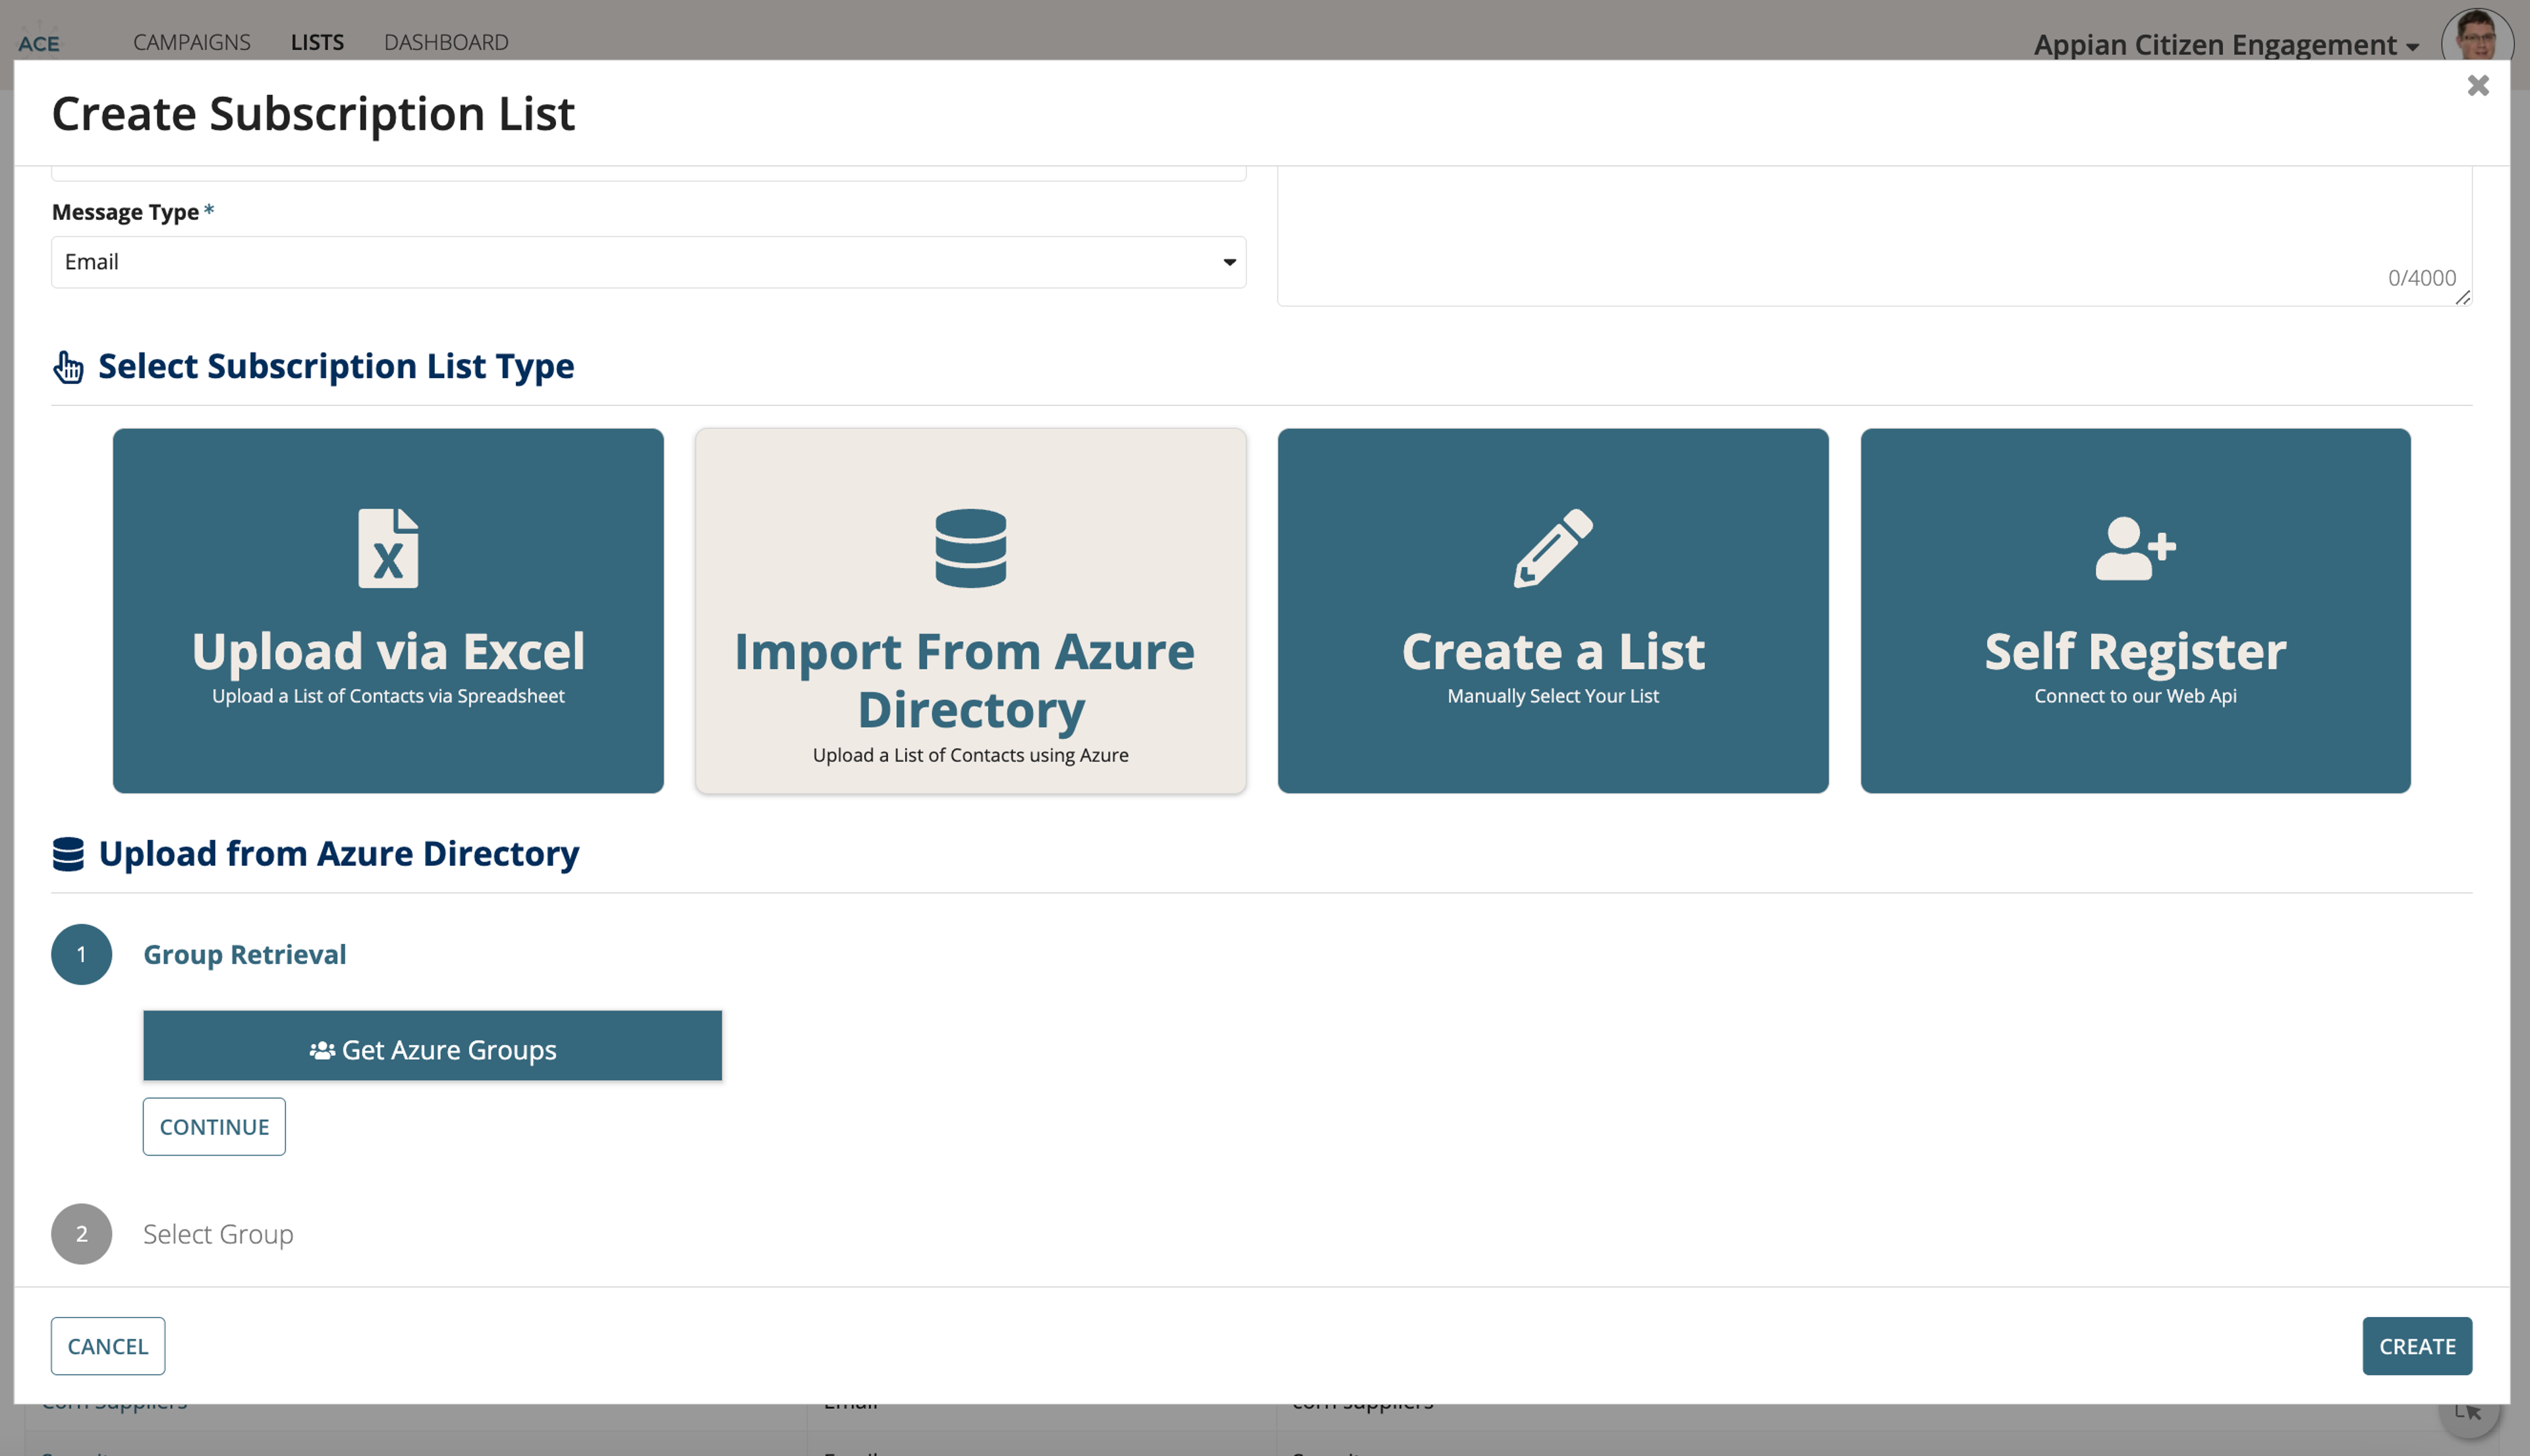Click the ACE logo in the header

tap(39, 42)
